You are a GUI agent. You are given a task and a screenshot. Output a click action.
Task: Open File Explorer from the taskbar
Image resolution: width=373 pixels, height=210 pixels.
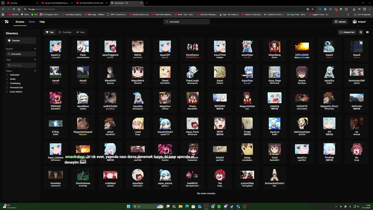181,206
